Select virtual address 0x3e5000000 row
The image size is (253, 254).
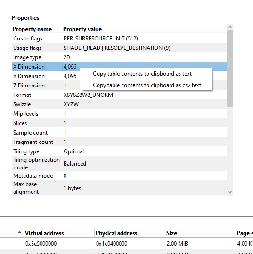pyautogui.click(x=126, y=243)
